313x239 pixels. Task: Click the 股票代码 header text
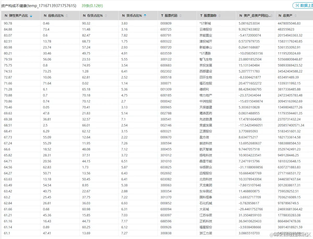(171, 16)
